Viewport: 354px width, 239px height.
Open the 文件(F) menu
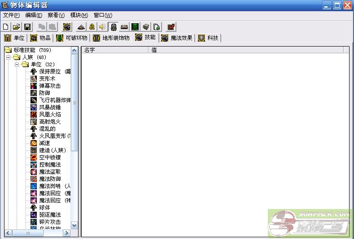[x=11, y=15]
